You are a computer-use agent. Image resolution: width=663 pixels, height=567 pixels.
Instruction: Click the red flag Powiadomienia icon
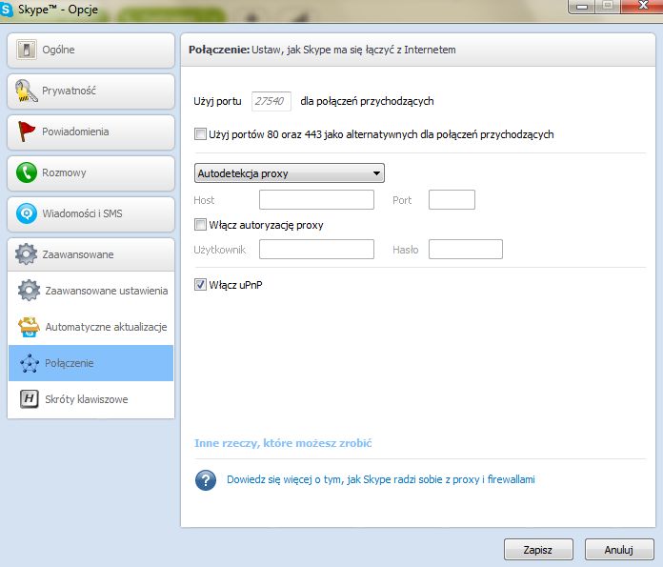(27, 132)
